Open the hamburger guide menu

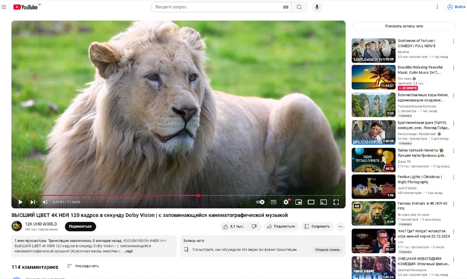point(4,7)
